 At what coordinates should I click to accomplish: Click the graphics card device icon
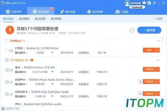click(x=11, y=70)
